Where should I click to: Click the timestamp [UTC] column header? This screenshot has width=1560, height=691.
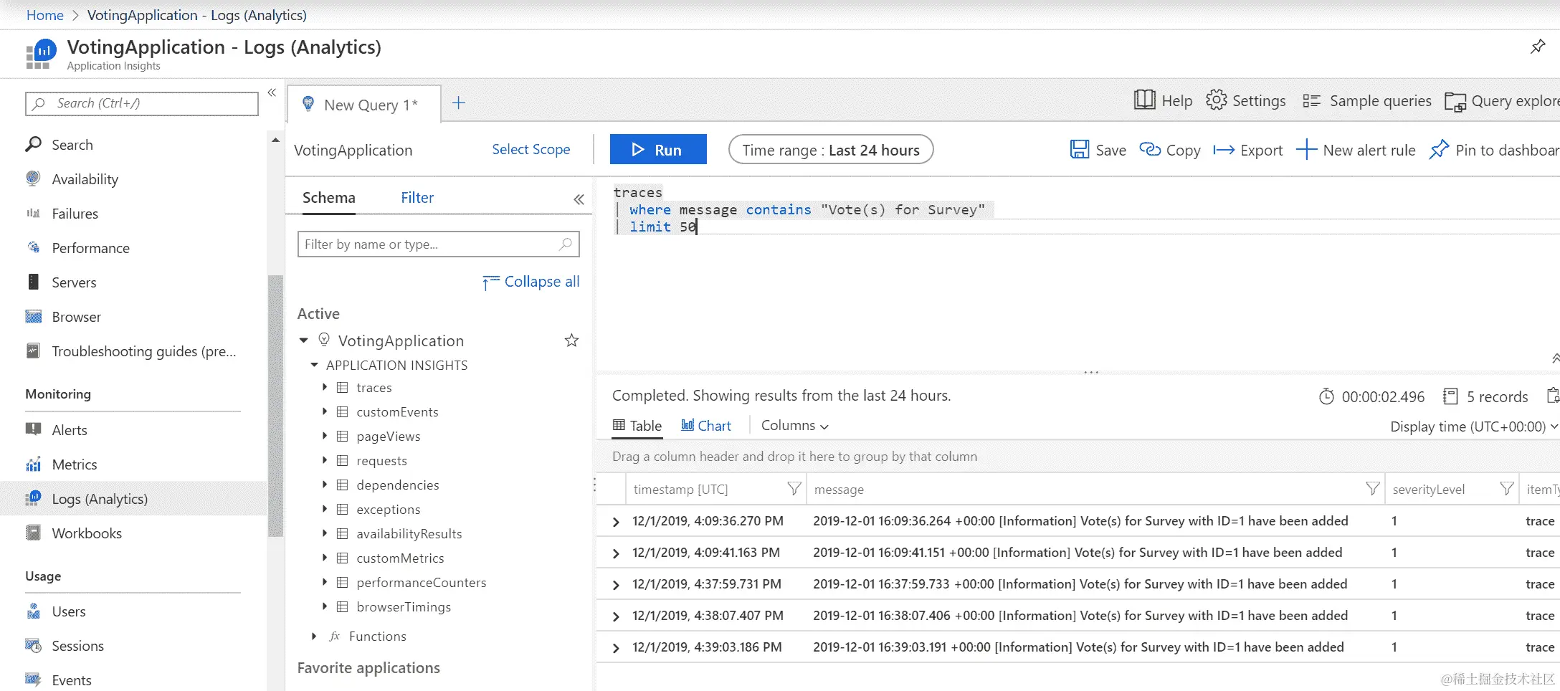click(x=680, y=490)
